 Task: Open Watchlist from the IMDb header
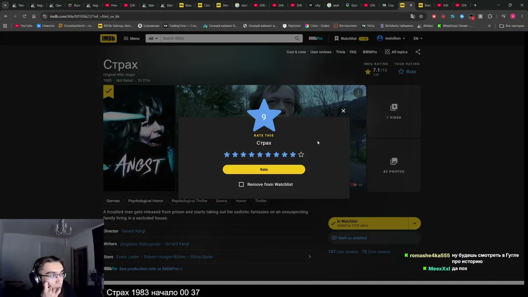[351, 38]
